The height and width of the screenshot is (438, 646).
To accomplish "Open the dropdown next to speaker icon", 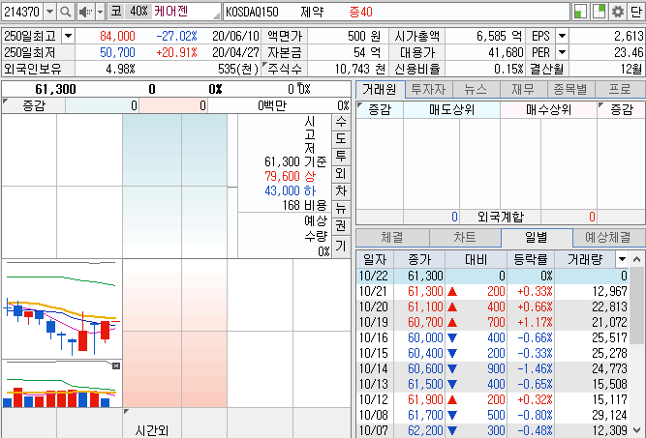I will 100,12.
